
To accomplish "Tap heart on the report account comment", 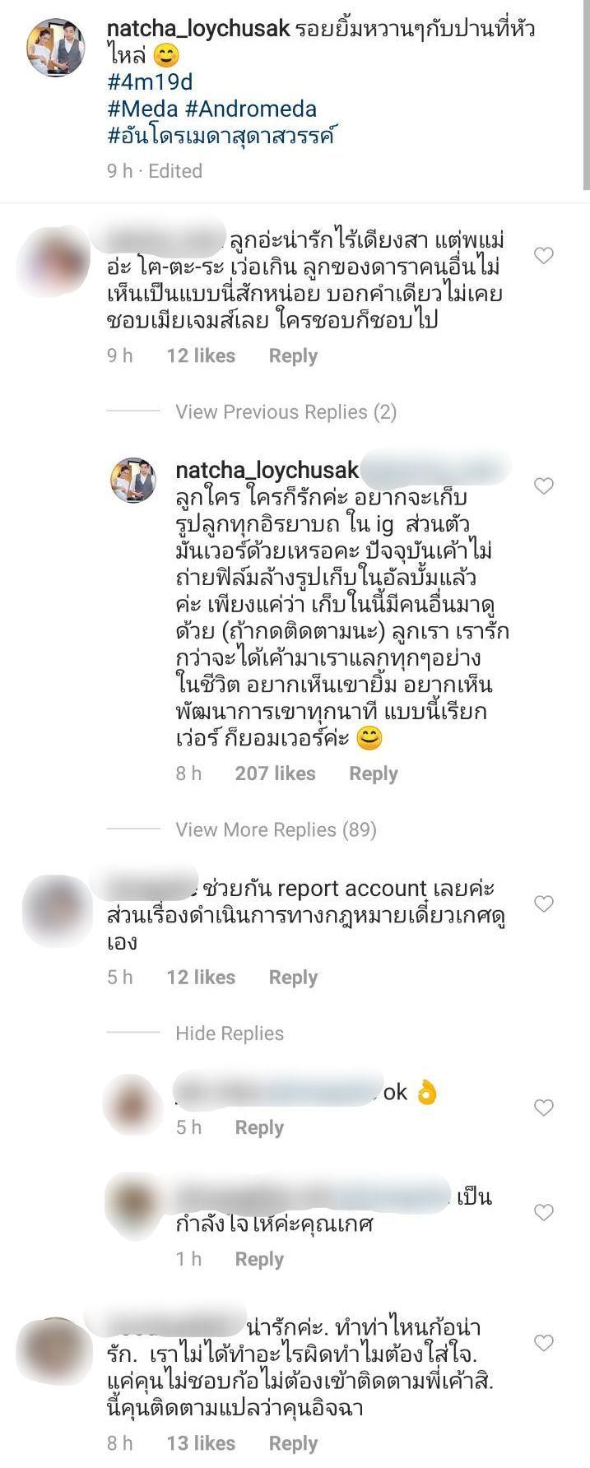I will click(x=543, y=904).
